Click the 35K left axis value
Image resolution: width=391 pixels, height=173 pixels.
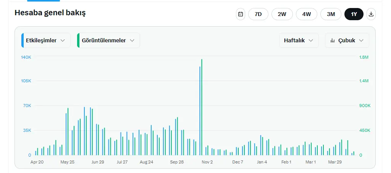pyautogui.click(x=27, y=130)
